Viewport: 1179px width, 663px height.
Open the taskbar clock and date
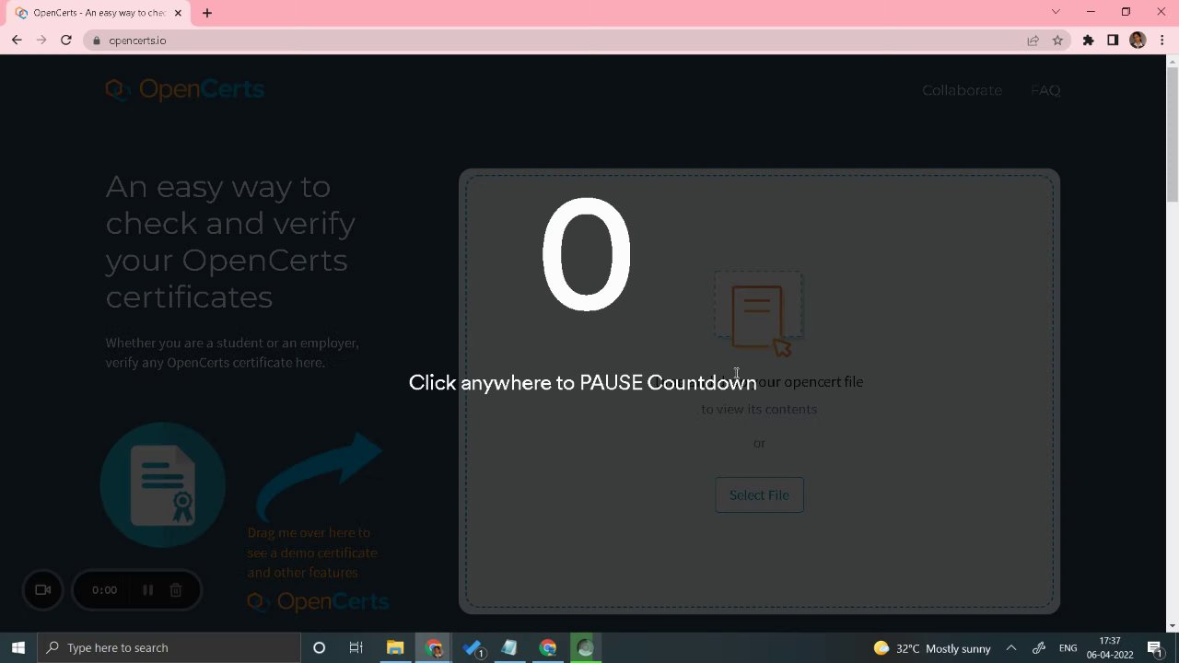point(1110,648)
